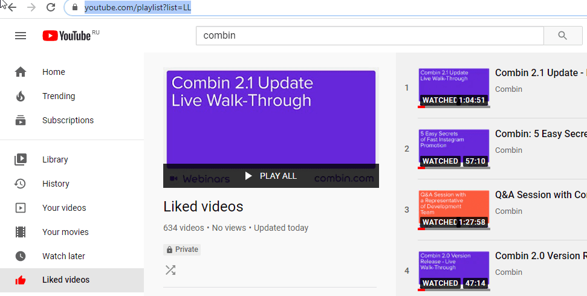Click the browser forward arrow
This screenshot has height=296, width=587.
(31, 7)
